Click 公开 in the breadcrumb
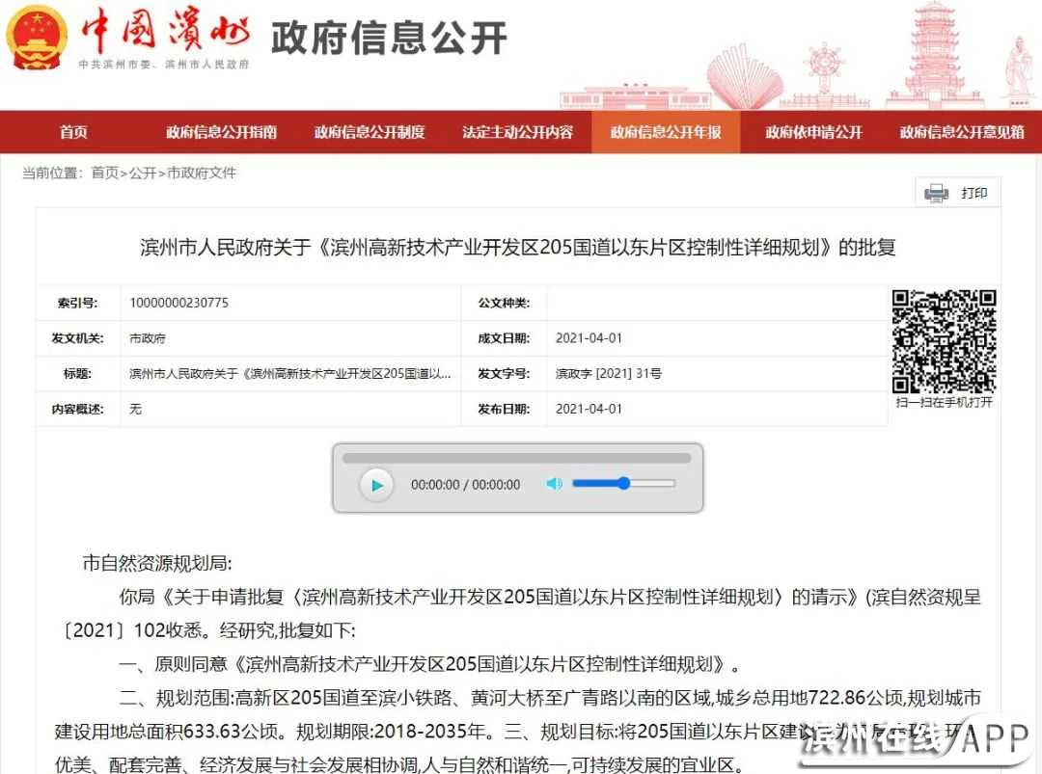The image size is (1042, 774). pyautogui.click(x=142, y=173)
